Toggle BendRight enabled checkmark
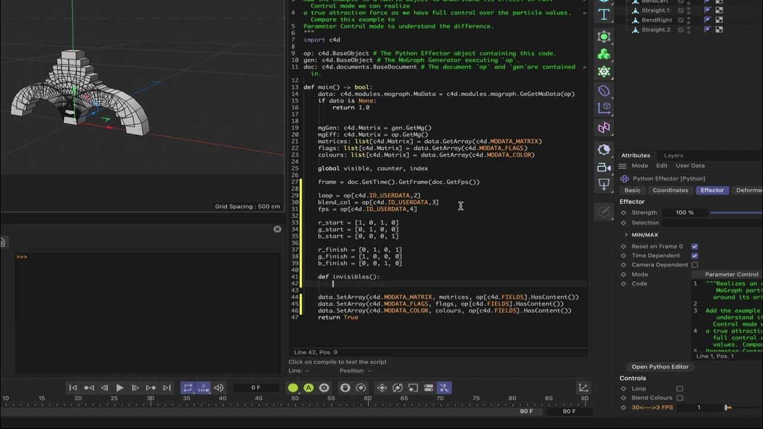This screenshot has width=763, height=429. tap(681, 20)
